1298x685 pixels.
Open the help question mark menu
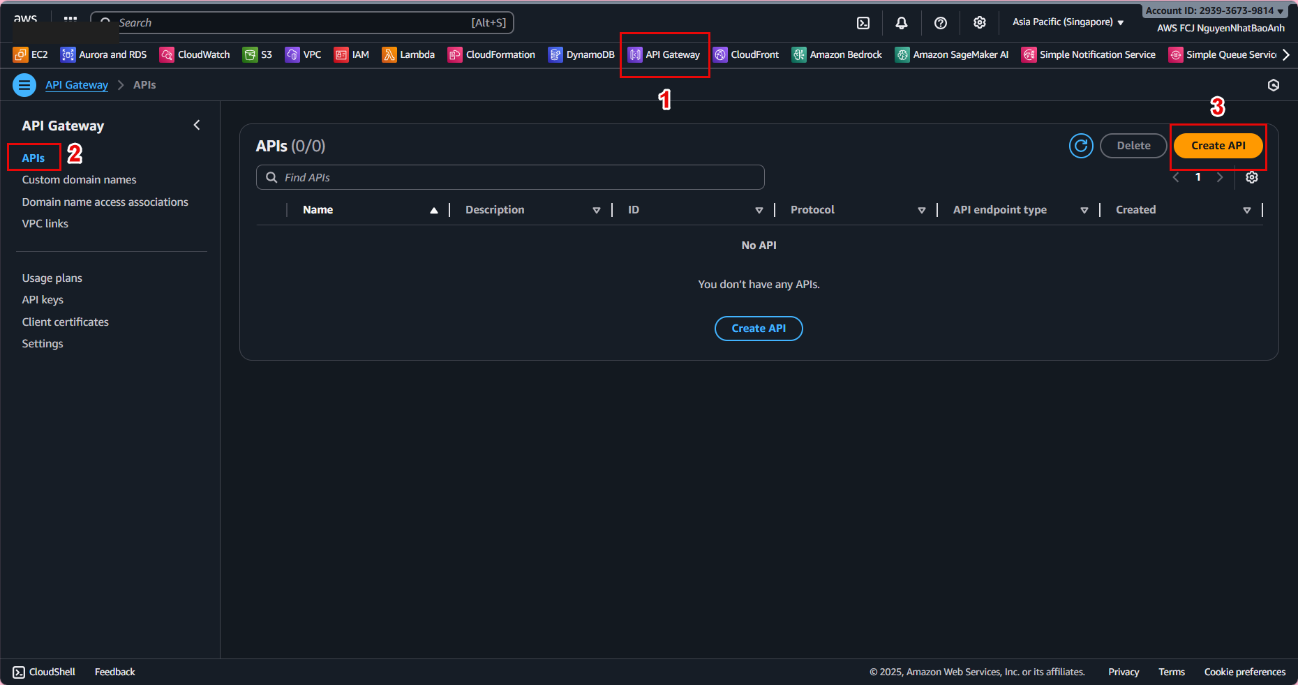(941, 23)
